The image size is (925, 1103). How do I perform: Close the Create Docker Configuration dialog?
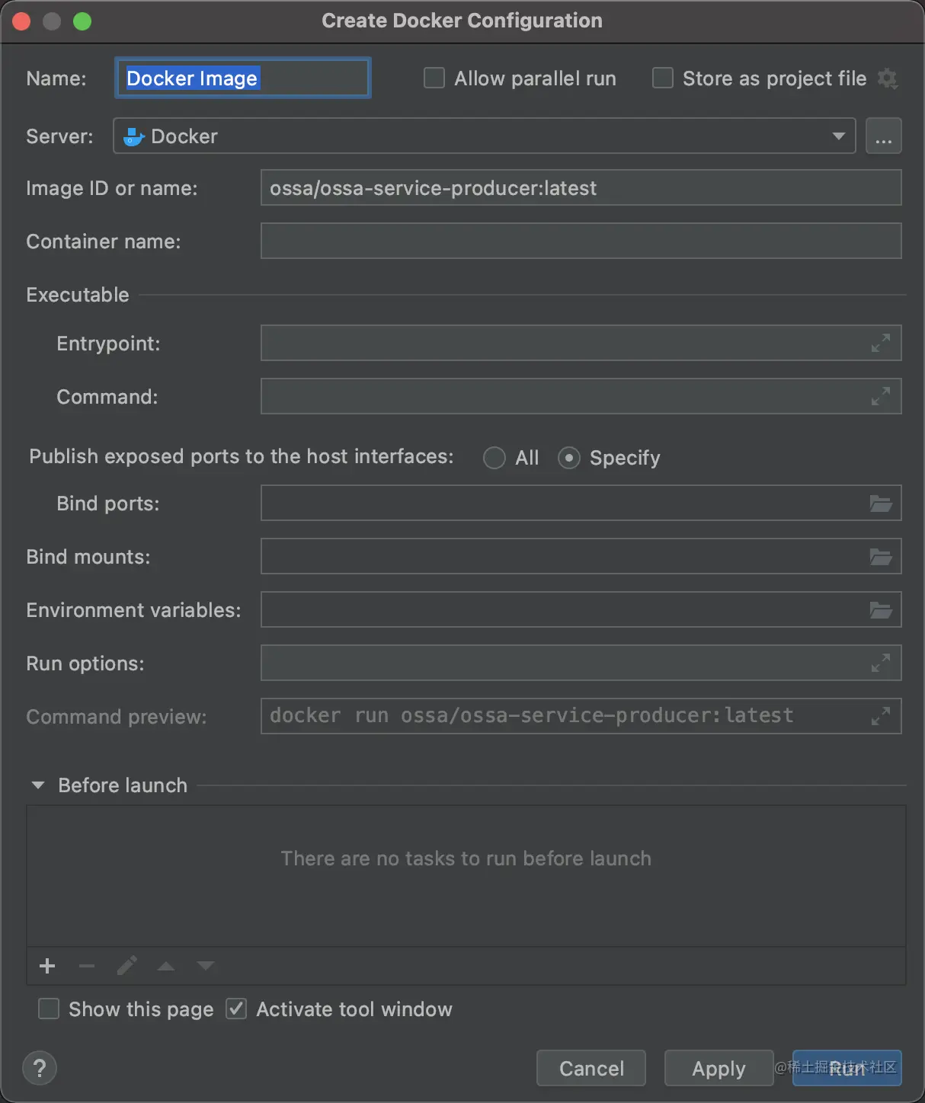pyautogui.click(x=21, y=21)
